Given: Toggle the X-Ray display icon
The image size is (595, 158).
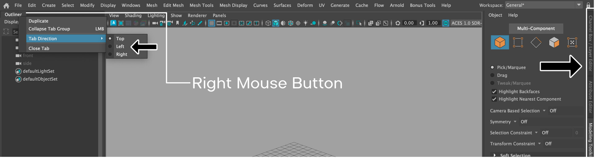Looking at the screenshot, I should pyautogui.click(x=370, y=23).
